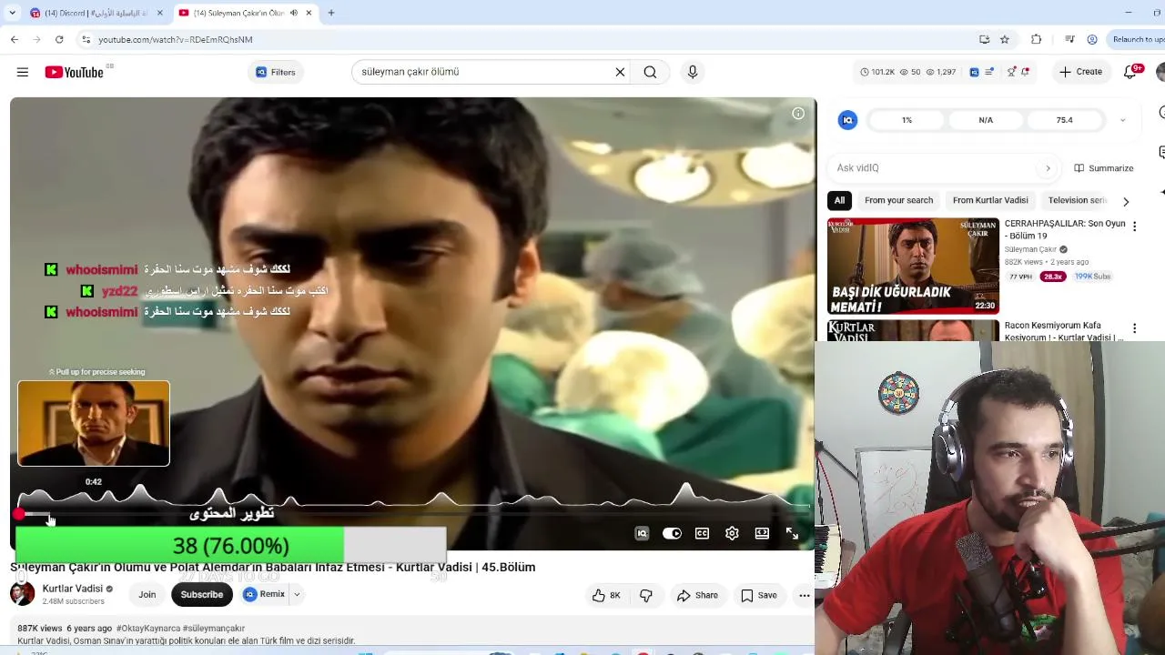Open the vidIQ logo icon in the header stats bar
Viewport: 1165px width, 655px height.
tap(974, 72)
